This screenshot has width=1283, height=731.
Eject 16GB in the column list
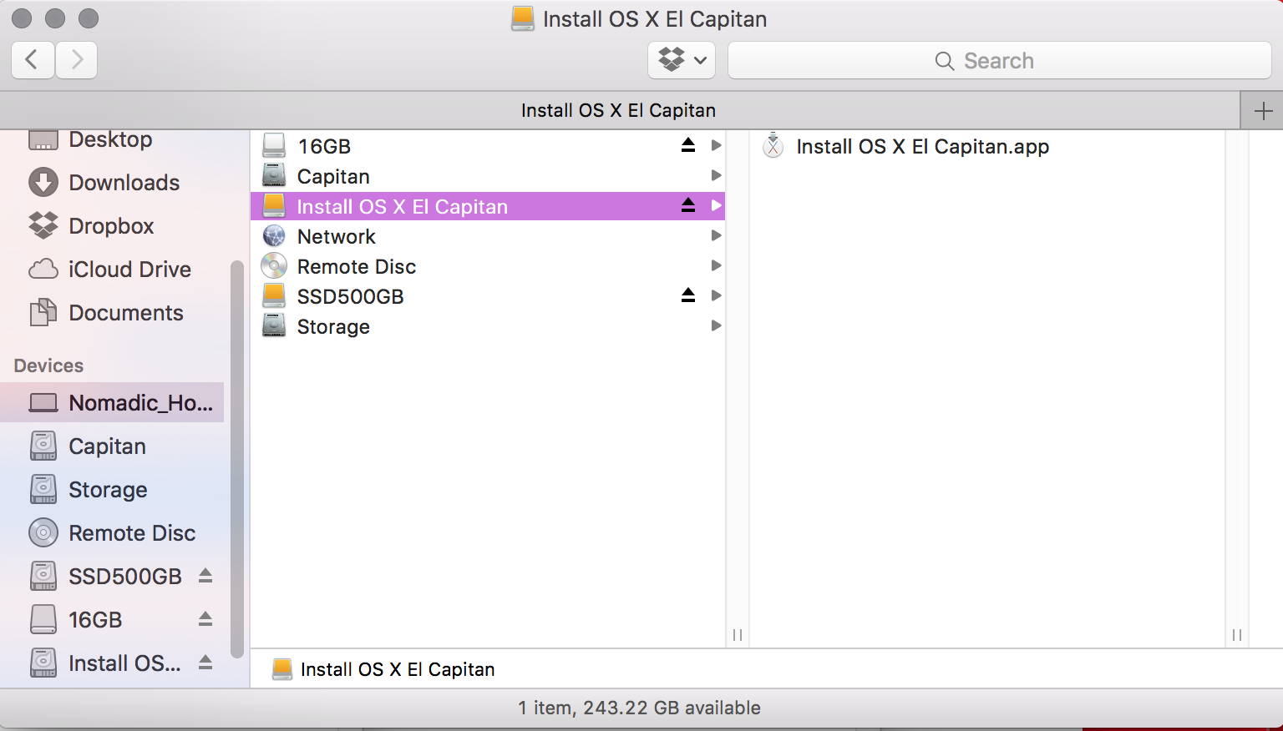pyautogui.click(x=688, y=145)
